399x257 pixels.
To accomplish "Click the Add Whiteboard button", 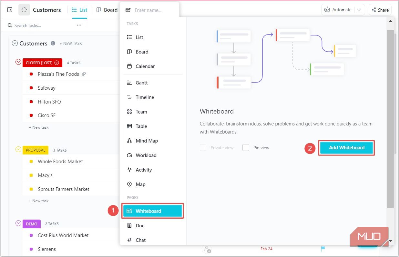I will point(347,148).
